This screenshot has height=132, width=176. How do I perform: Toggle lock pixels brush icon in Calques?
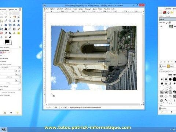click(167, 23)
